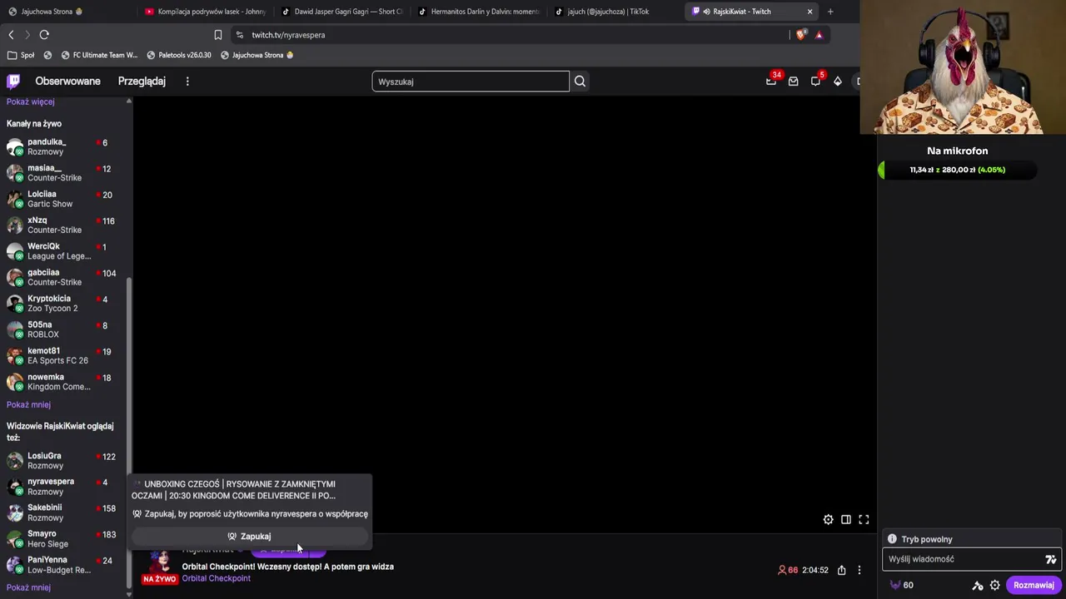Switch to Dawid Jasper TikTok tab
This screenshot has height=599, width=1066.
(x=341, y=12)
